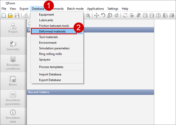Screen dimensions: 176x125
Task: Open the Geometry sidebar section
Action: point(13,46)
